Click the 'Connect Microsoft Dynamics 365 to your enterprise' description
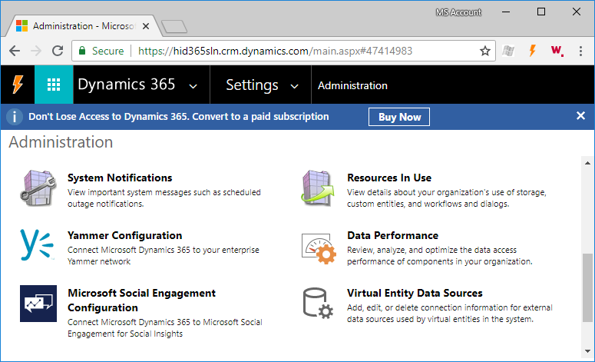 pyautogui.click(x=164, y=256)
